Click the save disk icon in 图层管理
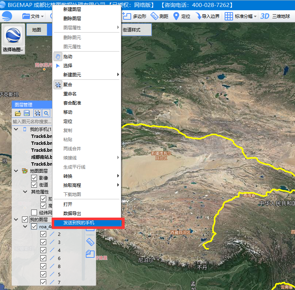Screen dimensions: 295x290 coord(27,113)
